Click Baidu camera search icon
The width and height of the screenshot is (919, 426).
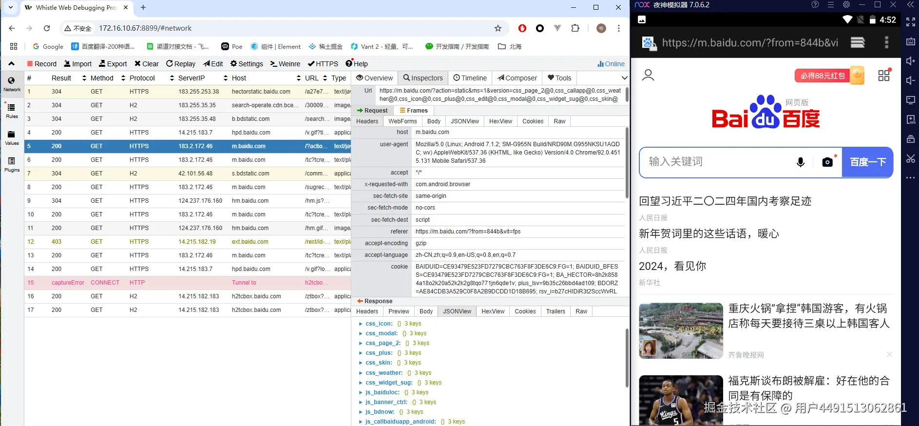(827, 162)
